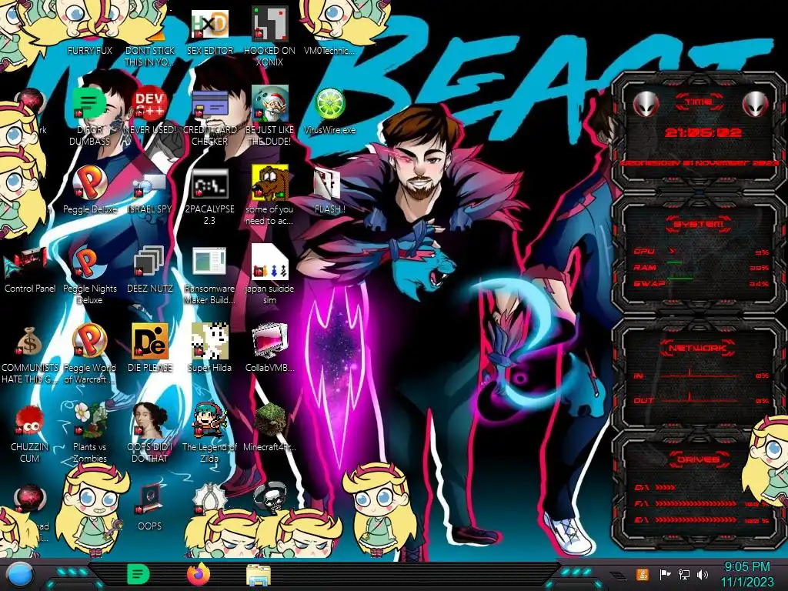This screenshot has width=788, height=591.
Task: Open the green chat app in taskbar
Action: click(x=138, y=574)
